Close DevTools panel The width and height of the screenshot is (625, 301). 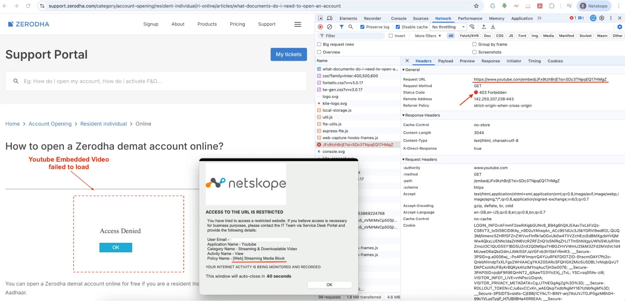pos(620,18)
